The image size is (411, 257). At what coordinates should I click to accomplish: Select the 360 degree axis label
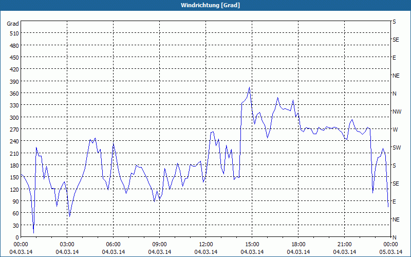tap(14, 94)
